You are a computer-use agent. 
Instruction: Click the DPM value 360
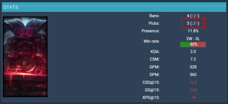tap(193, 74)
